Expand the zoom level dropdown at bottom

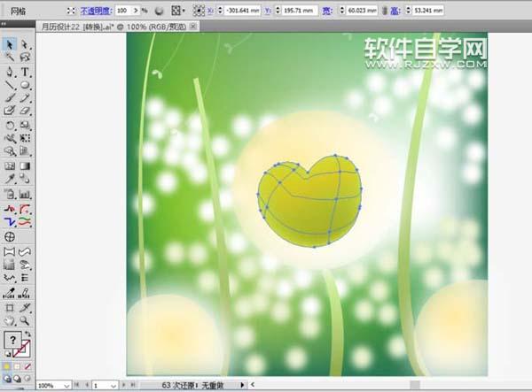67,386
